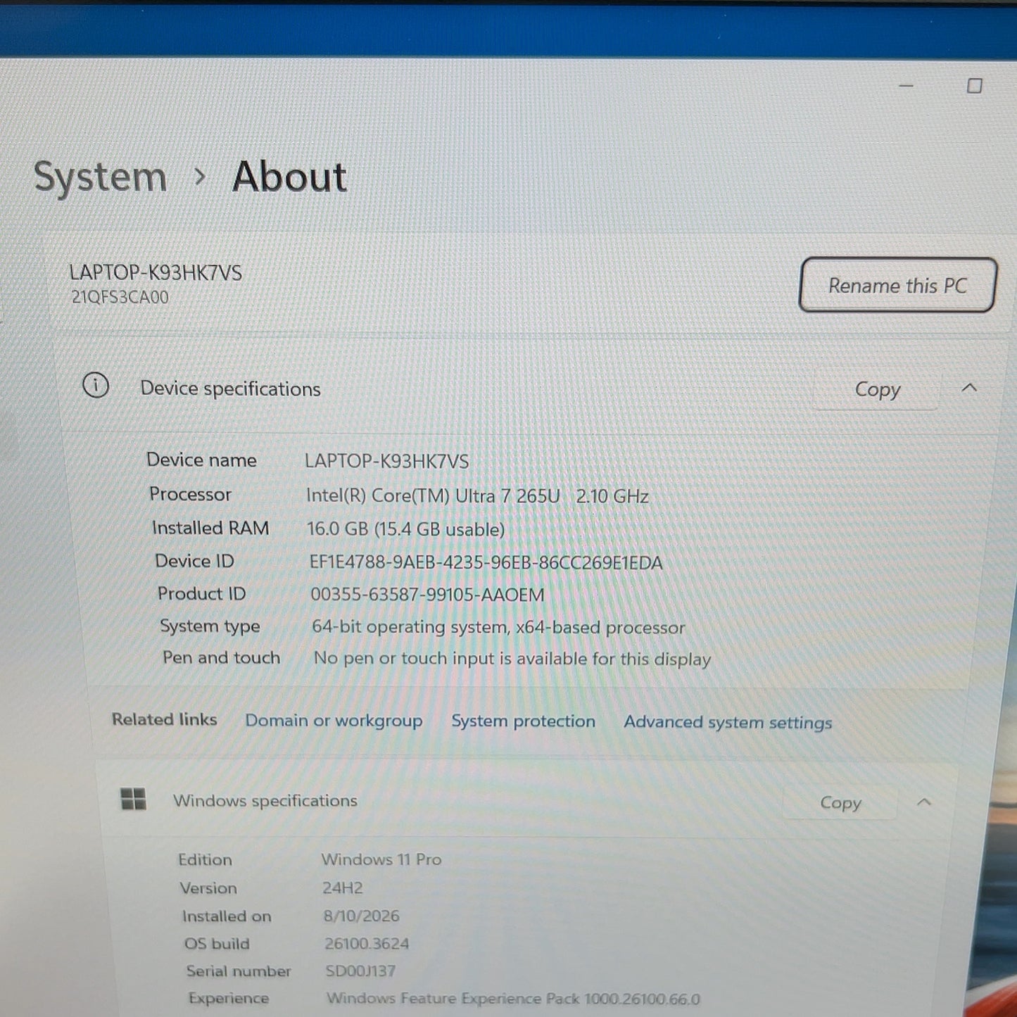The image size is (1017, 1017).
Task: Copy the Windows specifications
Action: pyautogui.click(x=840, y=803)
